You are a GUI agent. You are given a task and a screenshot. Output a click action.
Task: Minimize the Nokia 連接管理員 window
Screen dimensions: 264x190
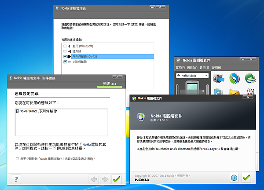coord(152,7)
